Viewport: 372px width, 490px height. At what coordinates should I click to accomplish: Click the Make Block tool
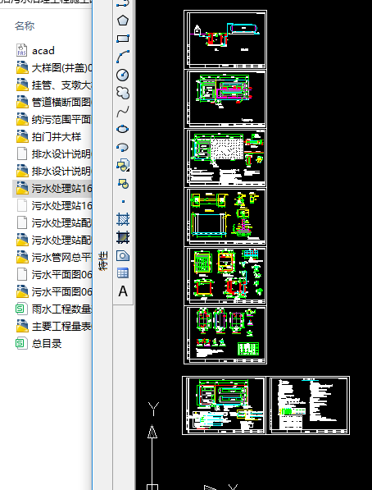pos(123,183)
